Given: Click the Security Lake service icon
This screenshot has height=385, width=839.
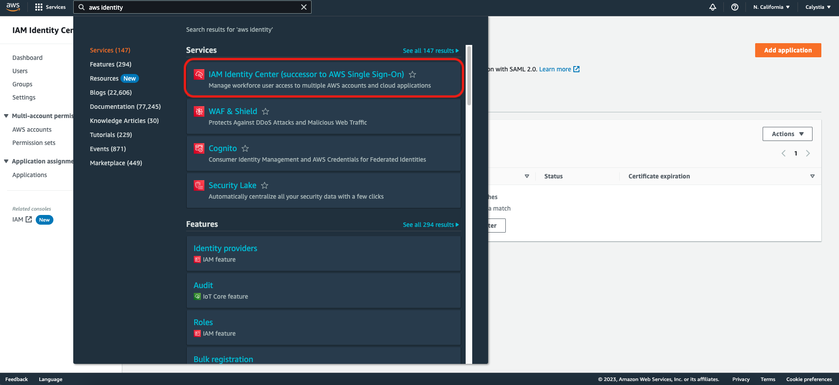Looking at the screenshot, I should coord(199,185).
